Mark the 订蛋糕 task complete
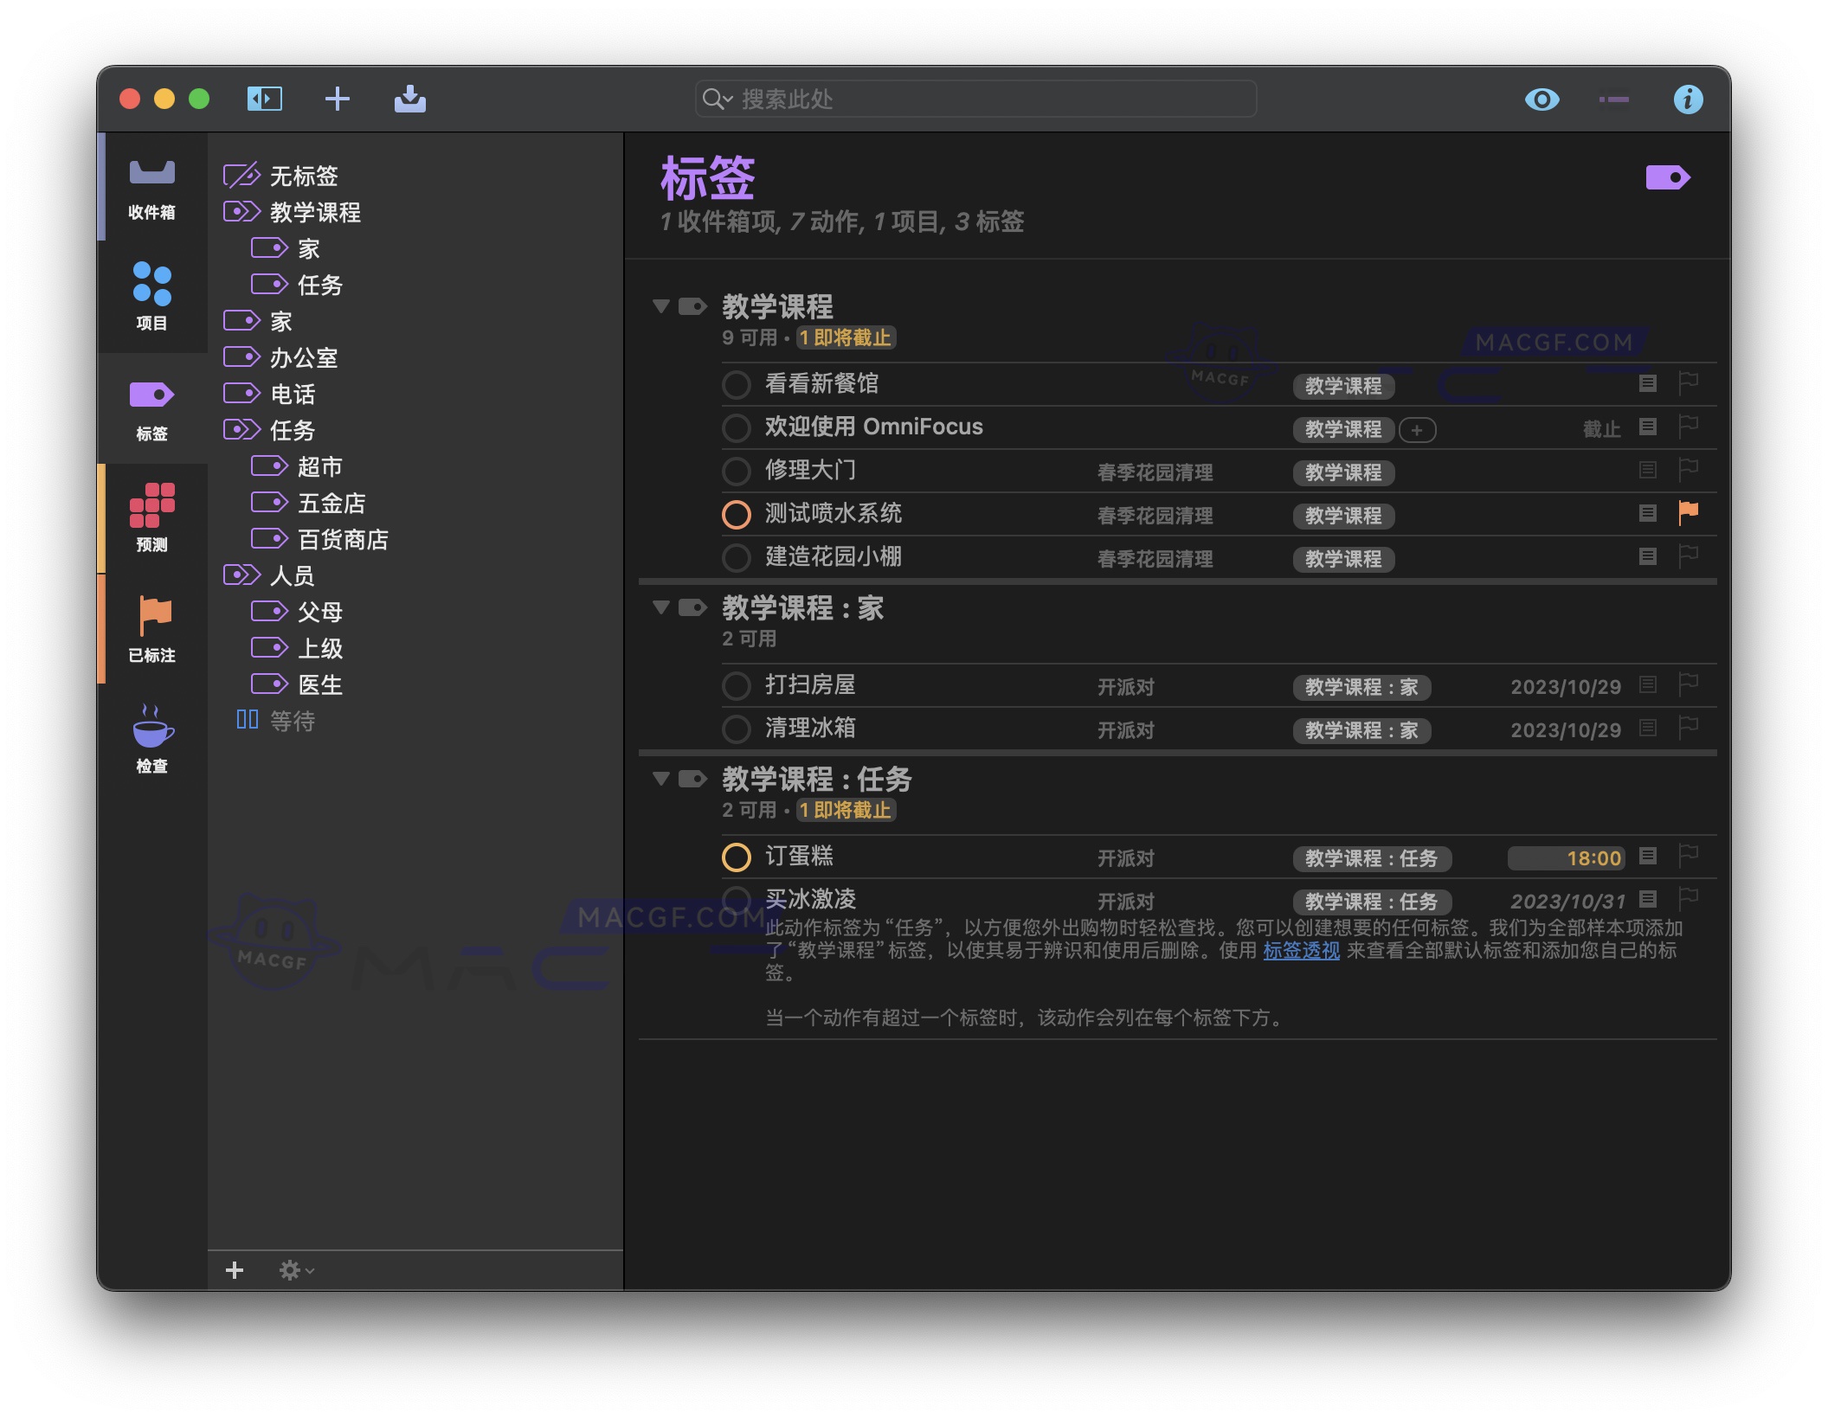 coord(737,856)
